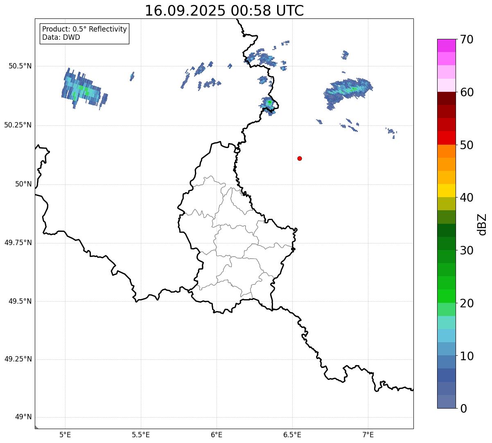Click the orange swatch just below 50 dBZ
Viewport: 492px width, 443px height.
446,151
